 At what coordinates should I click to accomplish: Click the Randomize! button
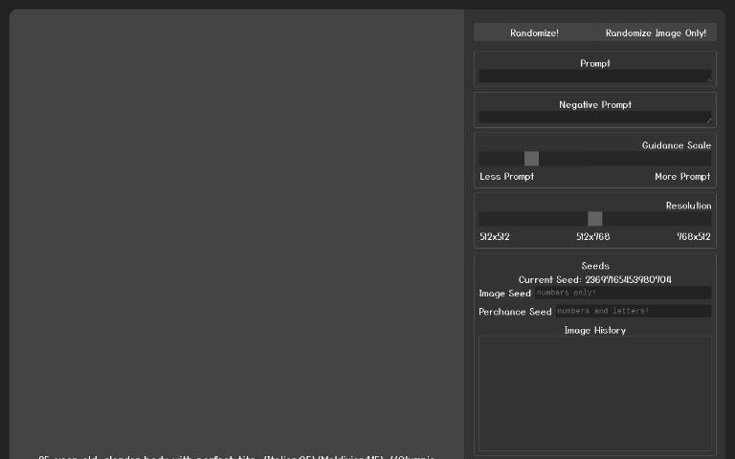coord(534,33)
